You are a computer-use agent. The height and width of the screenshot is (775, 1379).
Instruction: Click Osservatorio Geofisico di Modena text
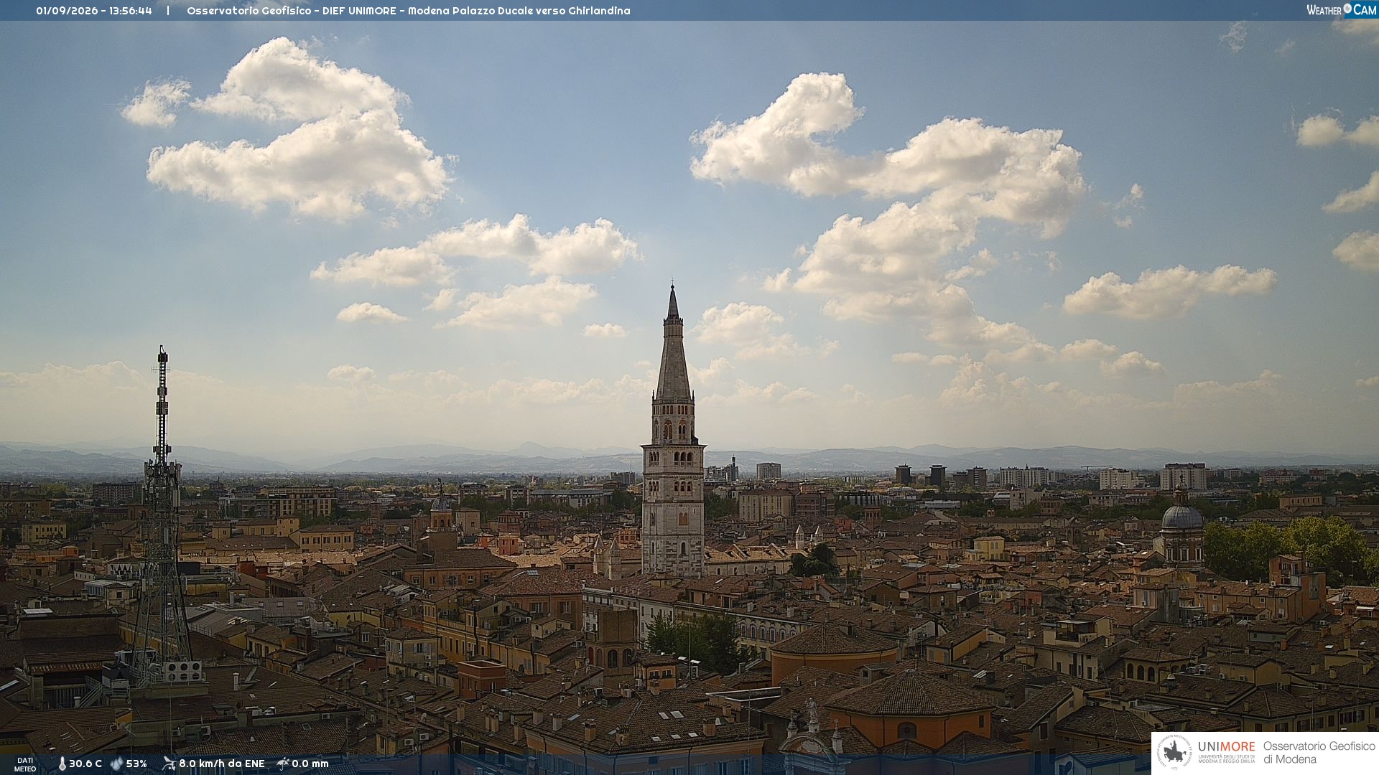pos(1319,753)
